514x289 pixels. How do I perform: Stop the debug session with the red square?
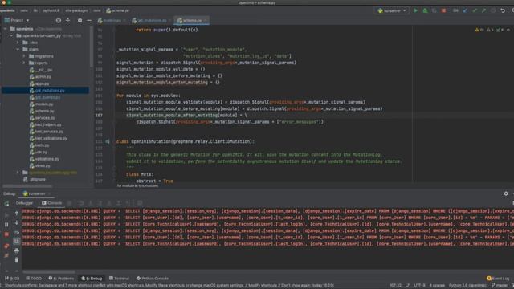pos(6,234)
